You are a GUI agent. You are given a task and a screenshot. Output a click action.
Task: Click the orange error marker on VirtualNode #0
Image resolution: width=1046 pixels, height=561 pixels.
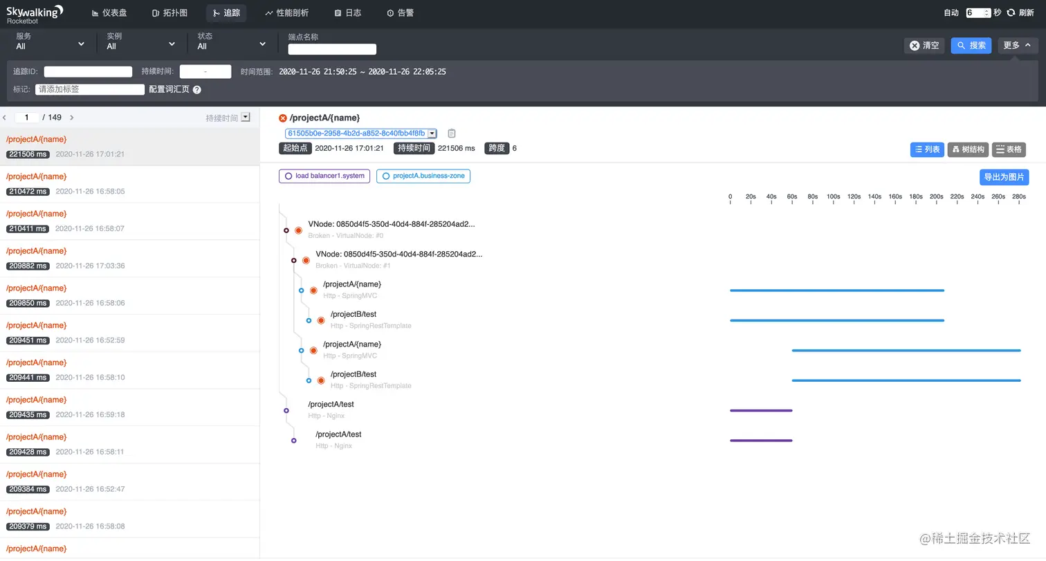pyautogui.click(x=298, y=230)
